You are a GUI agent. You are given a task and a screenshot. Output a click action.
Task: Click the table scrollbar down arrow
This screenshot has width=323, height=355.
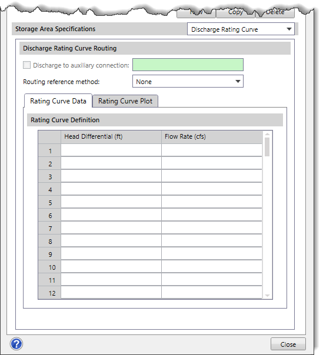click(267, 296)
